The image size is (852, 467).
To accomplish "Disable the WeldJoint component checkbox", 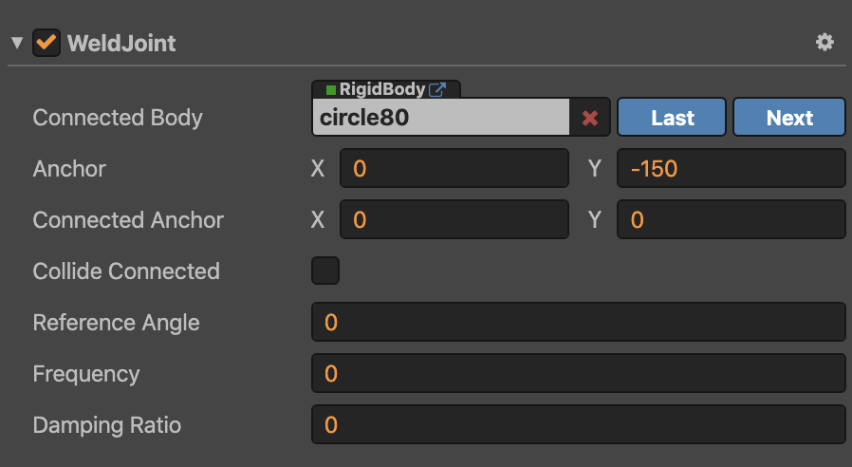I will [46, 43].
